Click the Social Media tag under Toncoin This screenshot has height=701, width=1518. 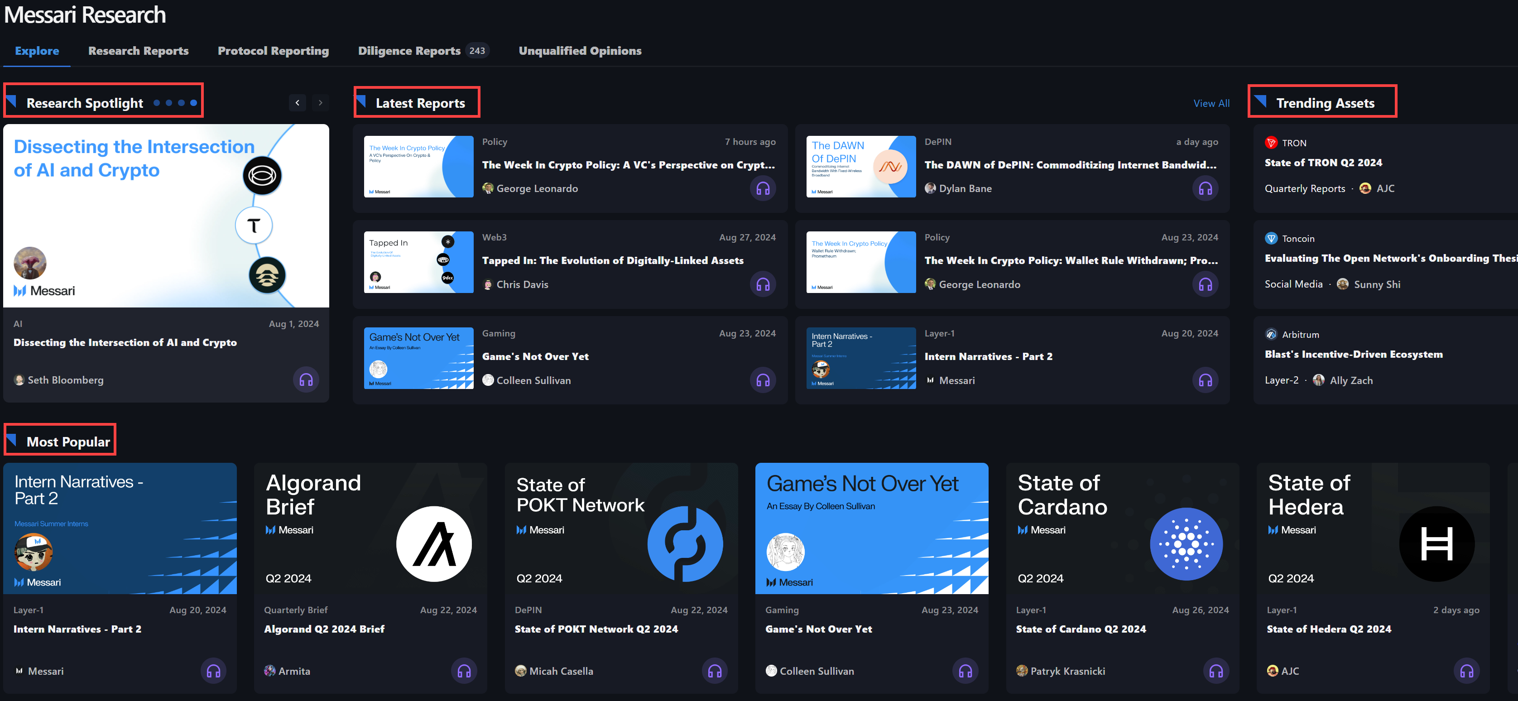[1293, 284]
